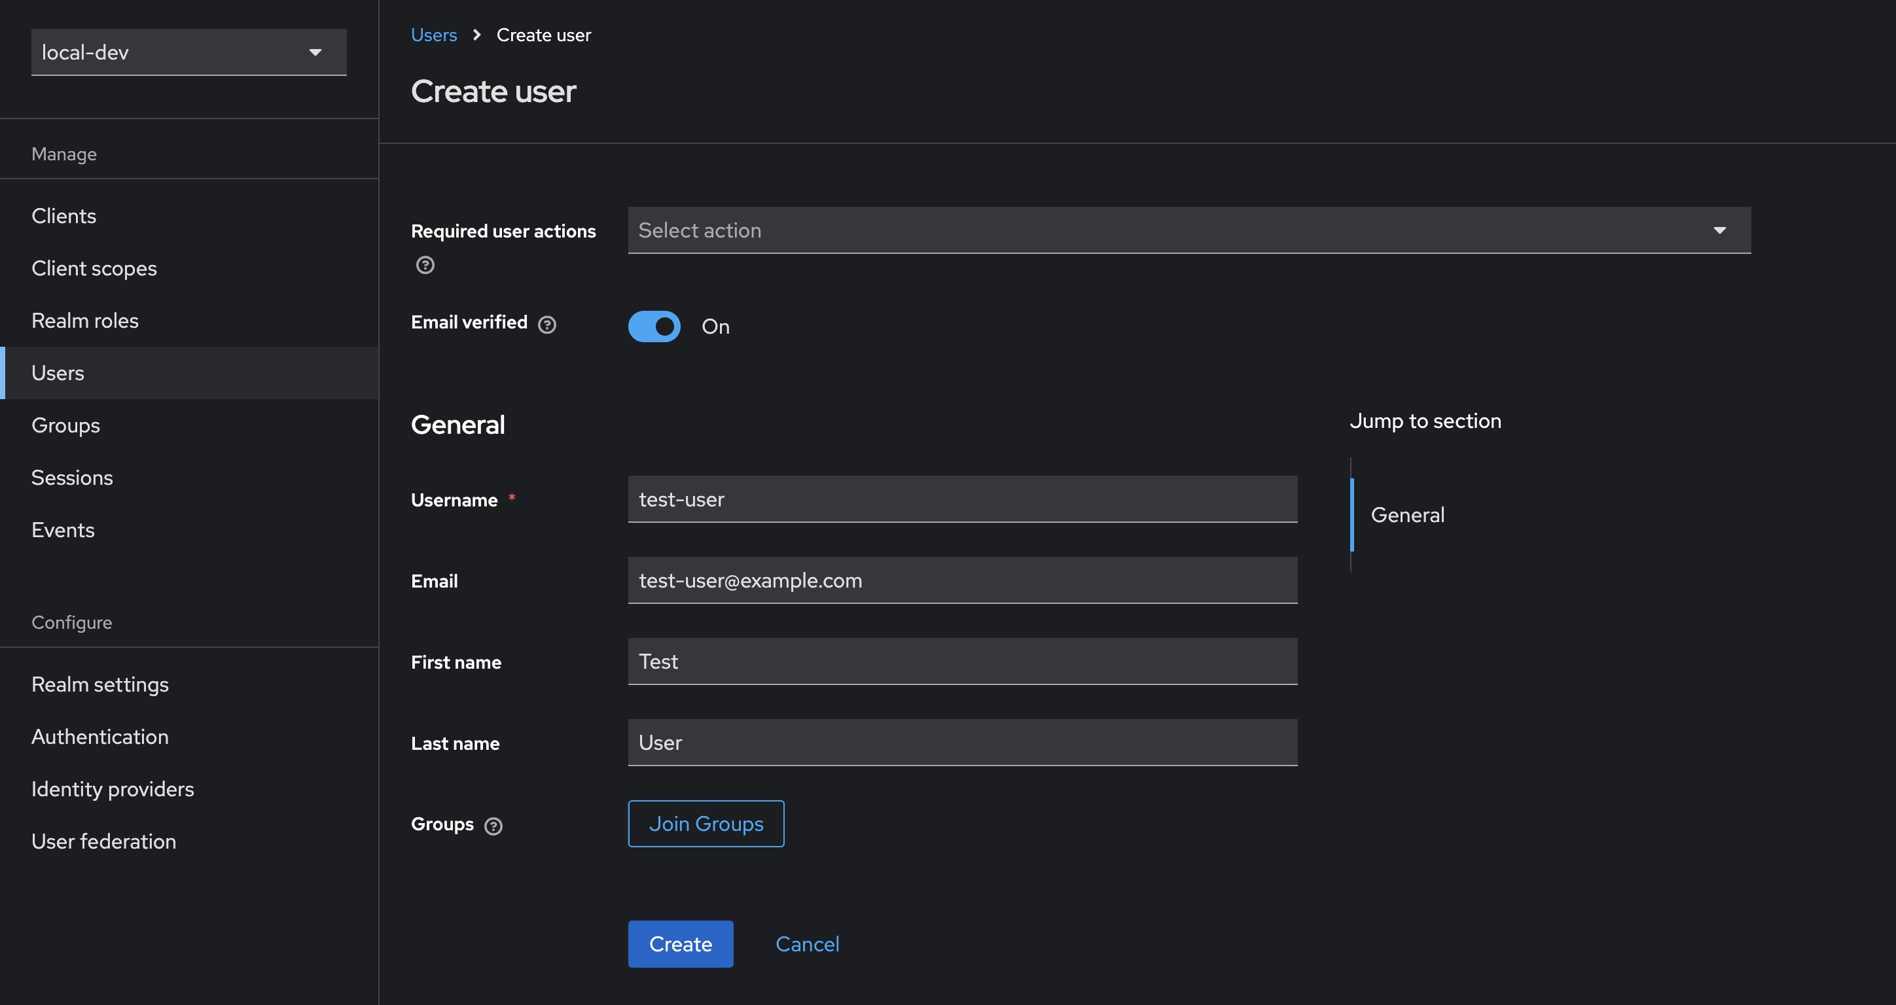Screen dimensions: 1896x1005
Task: Jump to the General section
Action: coord(1406,515)
